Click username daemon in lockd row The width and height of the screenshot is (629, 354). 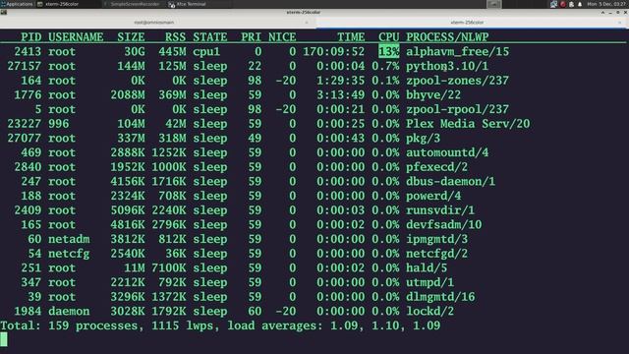[x=69, y=312]
